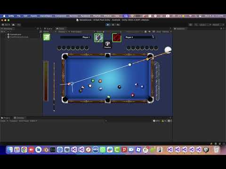The image size is (226, 169).
Task: Select the second scene item in Hierarchy
Action: pos(18,37)
